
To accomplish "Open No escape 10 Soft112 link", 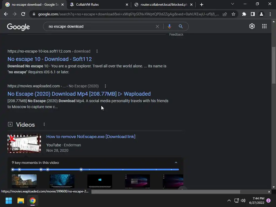I will pos(50,59).
